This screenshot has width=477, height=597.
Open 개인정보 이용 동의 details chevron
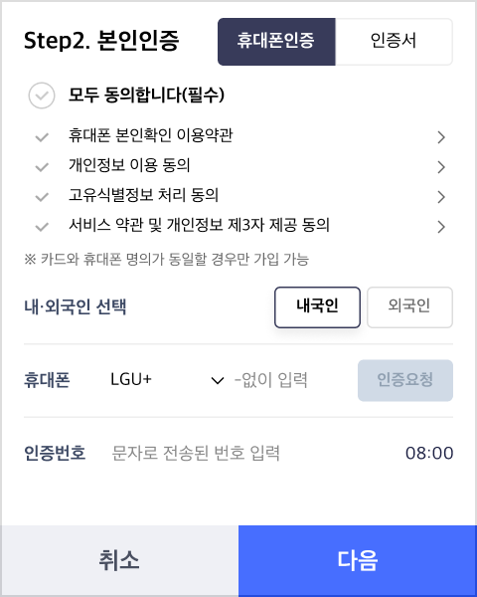pyautogui.click(x=441, y=167)
